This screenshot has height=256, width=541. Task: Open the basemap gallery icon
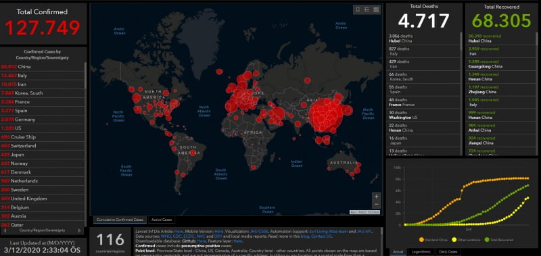click(376, 9)
